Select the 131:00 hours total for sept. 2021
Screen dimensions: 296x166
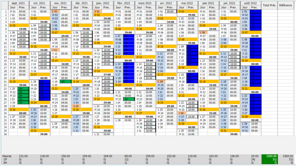click(x=23, y=156)
